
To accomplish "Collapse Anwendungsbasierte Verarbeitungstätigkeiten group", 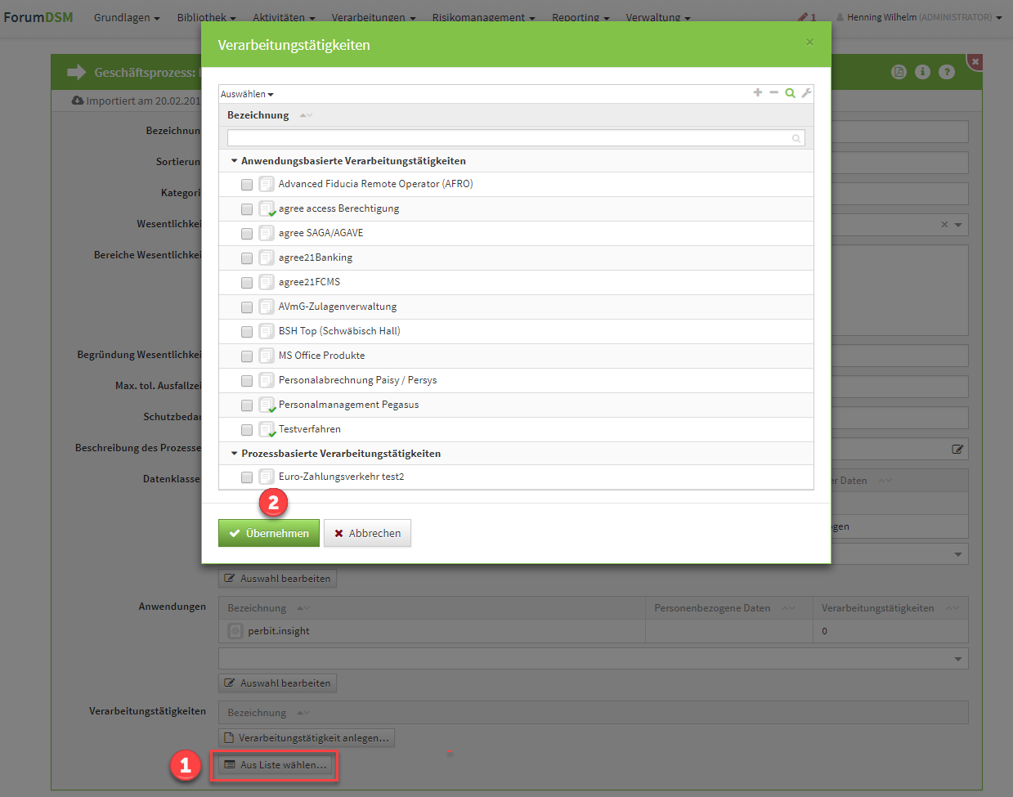I will coord(235,161).
